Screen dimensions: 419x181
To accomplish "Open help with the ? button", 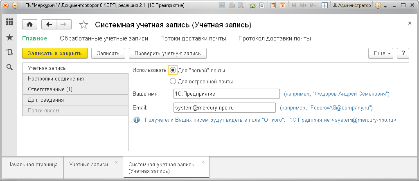I will coord(403,53).
